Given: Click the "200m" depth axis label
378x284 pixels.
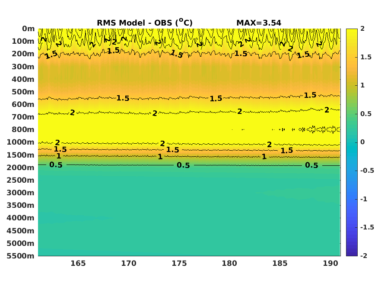Looking at the screenshot, I should tap(23, 54).
